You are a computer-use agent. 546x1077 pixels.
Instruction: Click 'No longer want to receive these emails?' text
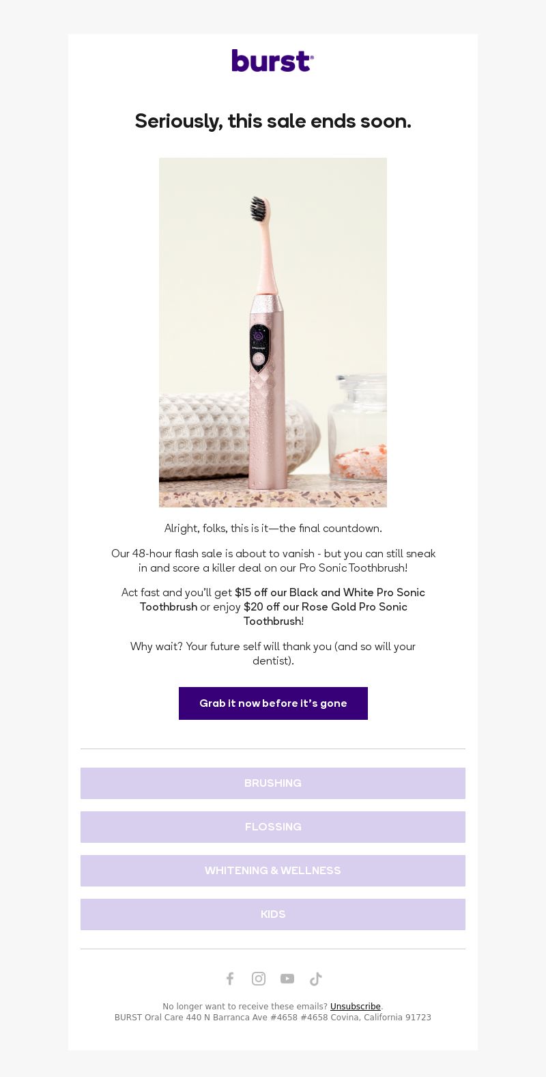(245, 1007)
